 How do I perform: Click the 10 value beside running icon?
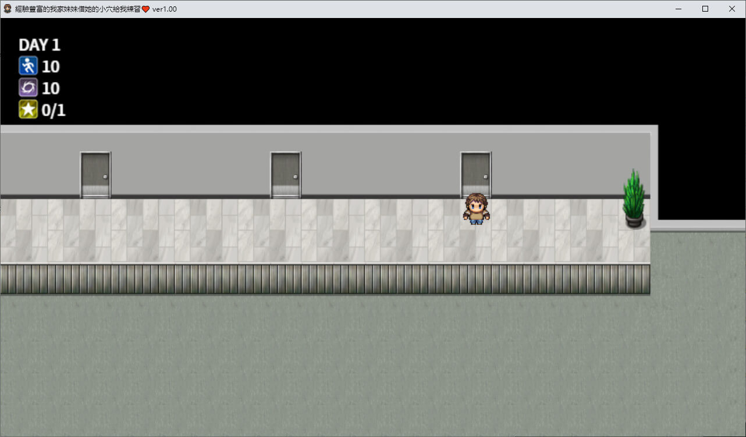[x=51, y=67]
